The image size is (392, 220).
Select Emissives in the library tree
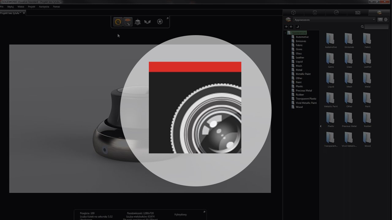pos(301,41)
